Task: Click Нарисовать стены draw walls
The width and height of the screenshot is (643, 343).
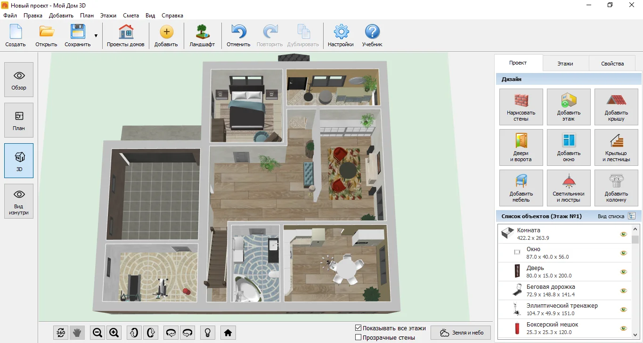Action: [x=521, y=107]
